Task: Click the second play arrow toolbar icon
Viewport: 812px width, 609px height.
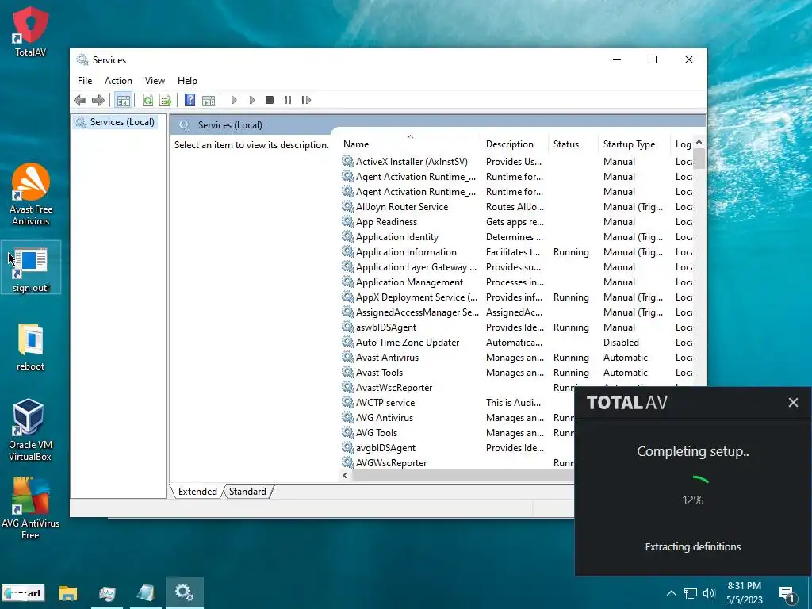Action: (251, 100)
